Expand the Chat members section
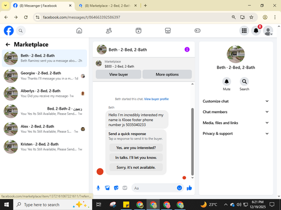 [x=235, y=112]
